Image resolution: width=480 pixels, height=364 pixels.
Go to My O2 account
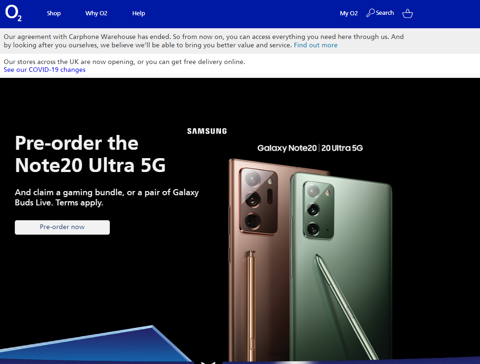349,13
